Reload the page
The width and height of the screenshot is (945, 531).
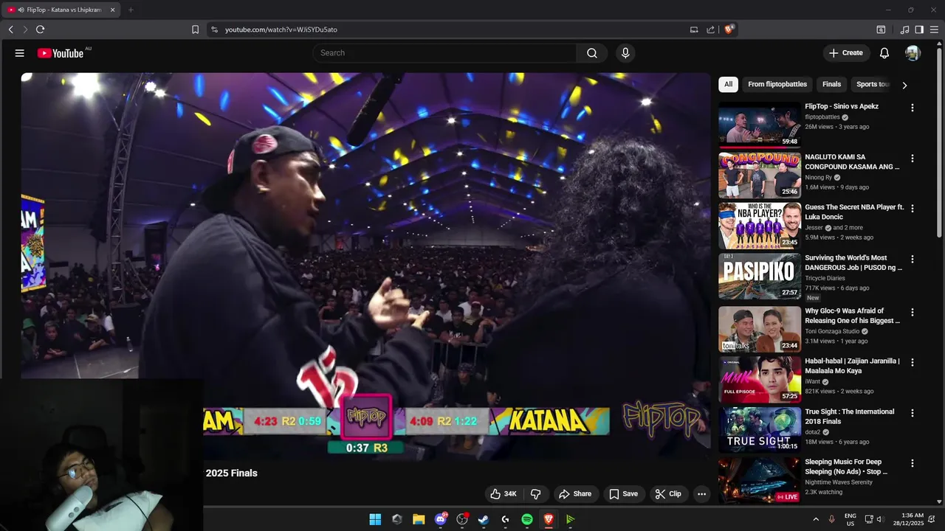(40, 29)
